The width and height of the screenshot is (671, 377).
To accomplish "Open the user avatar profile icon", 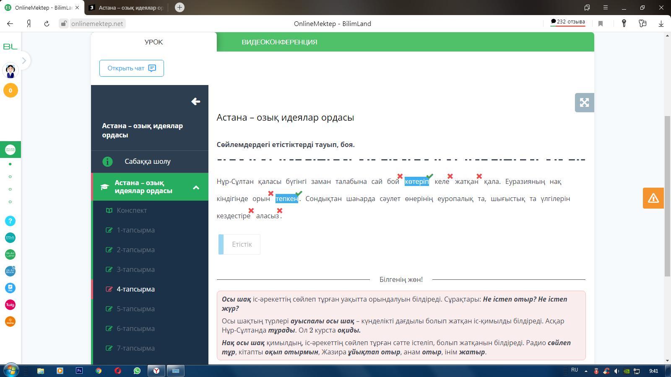I will point(10,70).
